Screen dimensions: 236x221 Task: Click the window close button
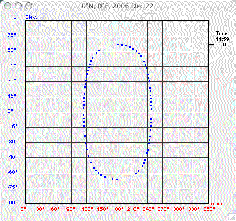click(x=8, y=6)
